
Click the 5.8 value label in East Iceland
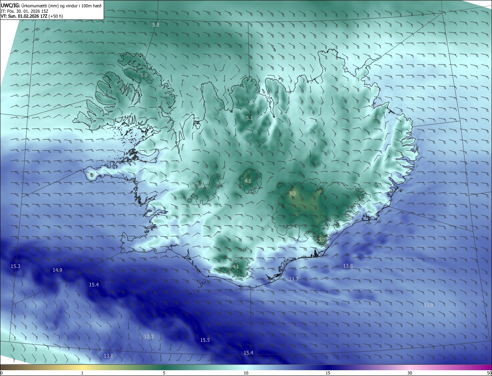(376, 117)
